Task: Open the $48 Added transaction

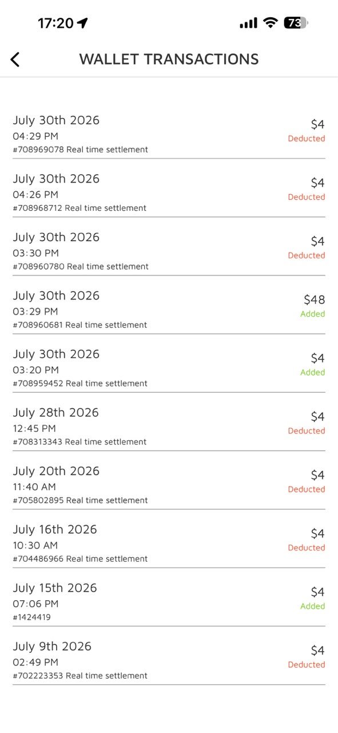Action: (x=169, y=309)
